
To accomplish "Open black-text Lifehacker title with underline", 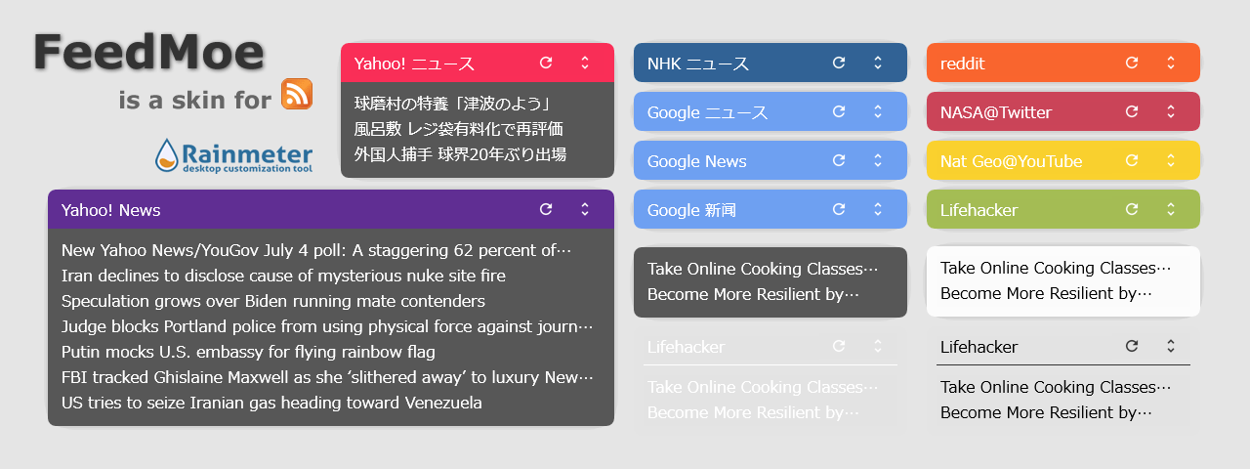I will pos(979,347).
